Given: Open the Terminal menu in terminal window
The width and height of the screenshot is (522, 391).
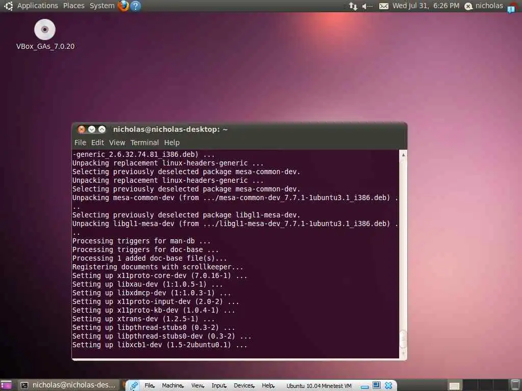Looking at the screenshot, I should pos(144,143).
